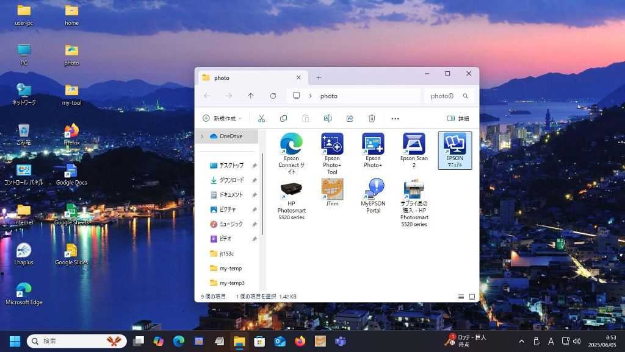The image size is (625, 352).
Task: Refresh the photo folder view
Action: click(x=273, y=96)
